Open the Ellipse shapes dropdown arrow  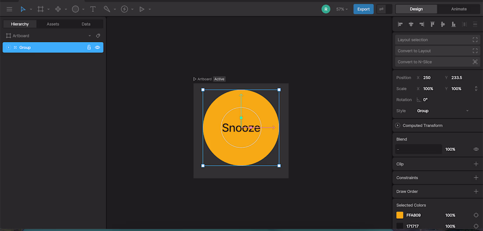pyautogui.click(x=83, y=9)
